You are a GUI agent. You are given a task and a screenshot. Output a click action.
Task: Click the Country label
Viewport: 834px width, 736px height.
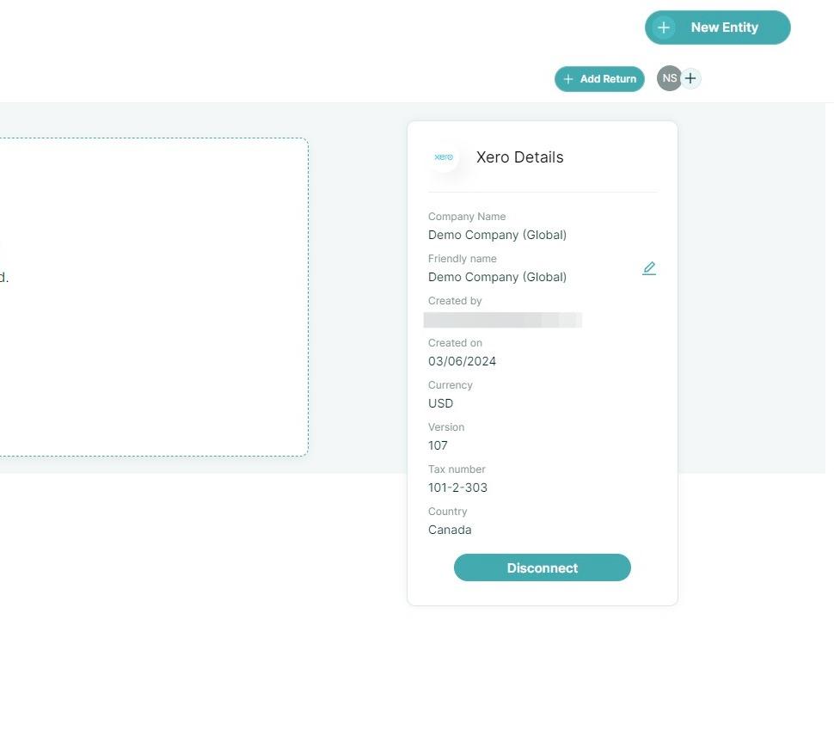(x=447, y=511)
